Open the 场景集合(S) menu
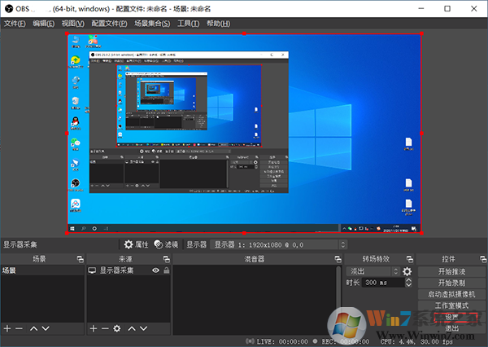Screen dimensions: 488x347 click(x=152, y=24)
